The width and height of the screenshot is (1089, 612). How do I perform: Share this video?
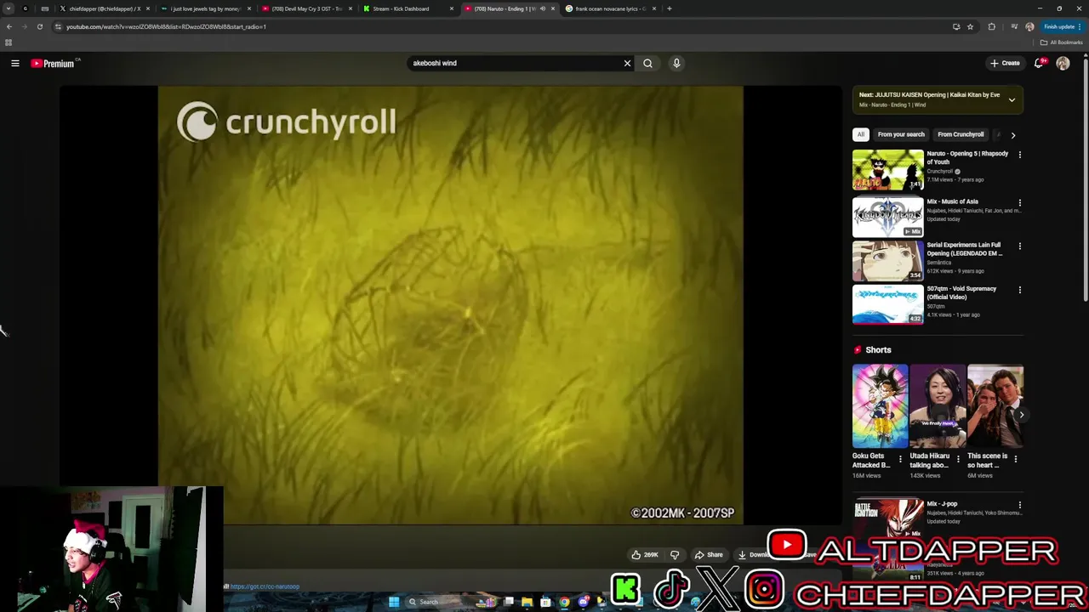pyautogui.click(x=709, y=554)
